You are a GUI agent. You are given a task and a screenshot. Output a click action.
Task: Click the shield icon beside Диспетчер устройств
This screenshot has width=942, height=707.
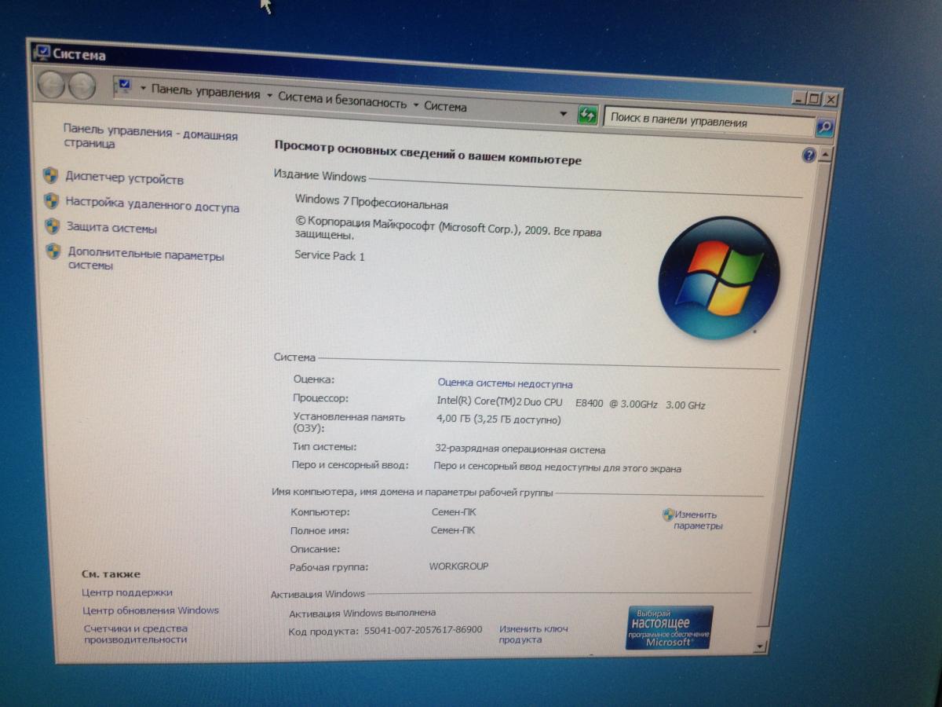[50, 176]
